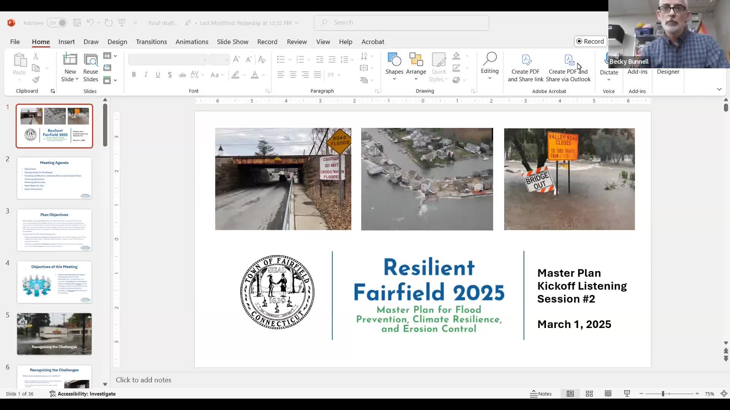
Task: Click the Reuse Slides button
Action: click(x=90, y=67)
